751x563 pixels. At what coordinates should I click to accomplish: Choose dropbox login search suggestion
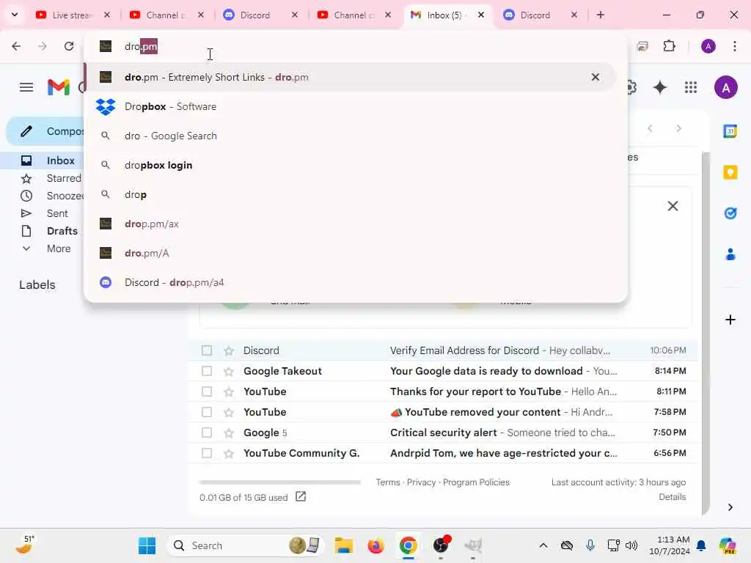(350, 165)
